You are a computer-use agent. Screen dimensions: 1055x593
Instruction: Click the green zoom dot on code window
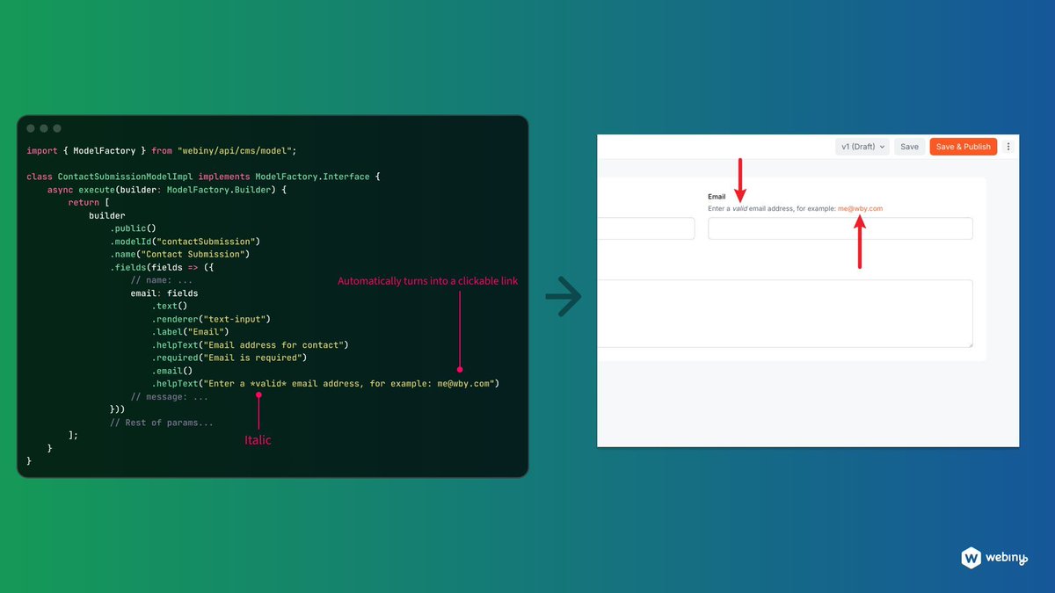(x=56, y=127)
